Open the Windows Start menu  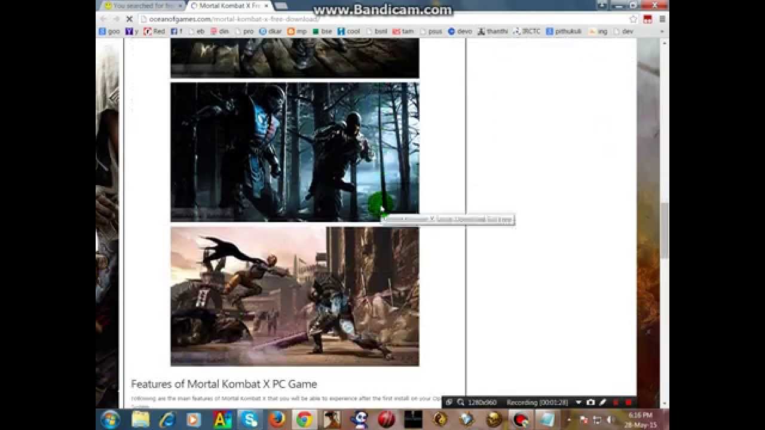click(x=111, y=419)
